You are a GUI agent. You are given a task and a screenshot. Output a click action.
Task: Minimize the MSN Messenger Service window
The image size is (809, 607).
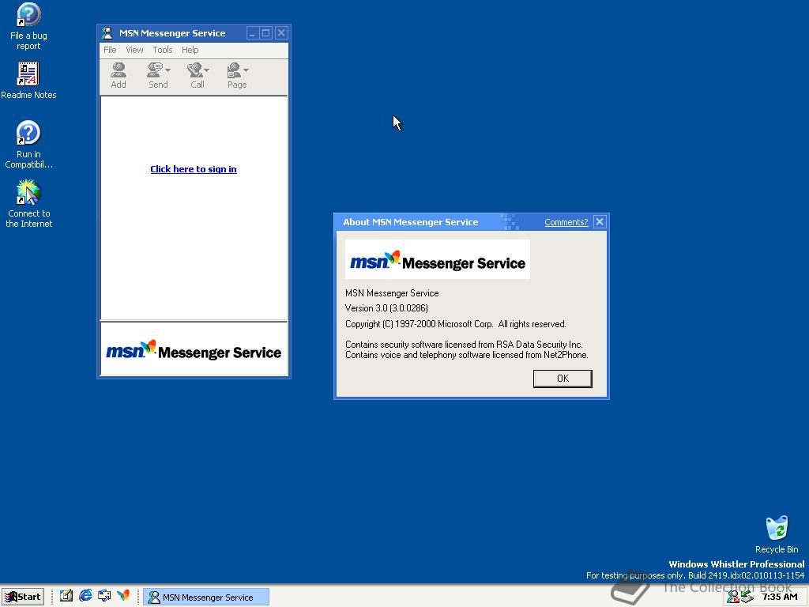[x=252, y=33]
